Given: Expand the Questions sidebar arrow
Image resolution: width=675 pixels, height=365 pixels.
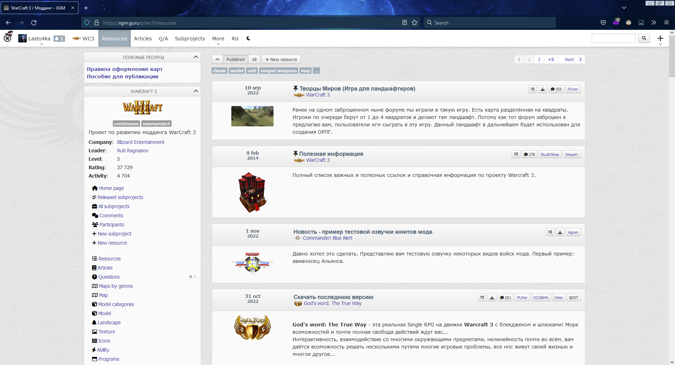Looking at the screenshot, I should [195, 277].
